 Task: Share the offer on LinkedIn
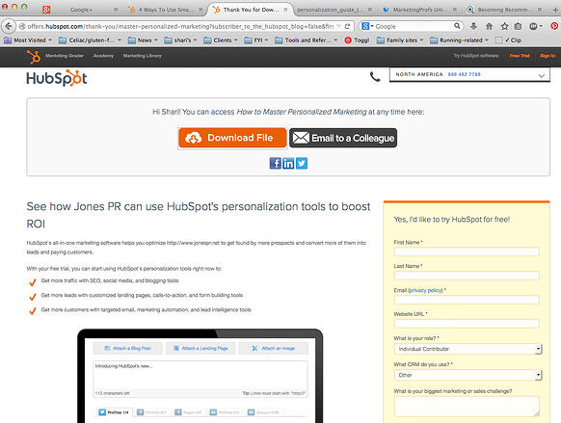click(x=288, y=163)
